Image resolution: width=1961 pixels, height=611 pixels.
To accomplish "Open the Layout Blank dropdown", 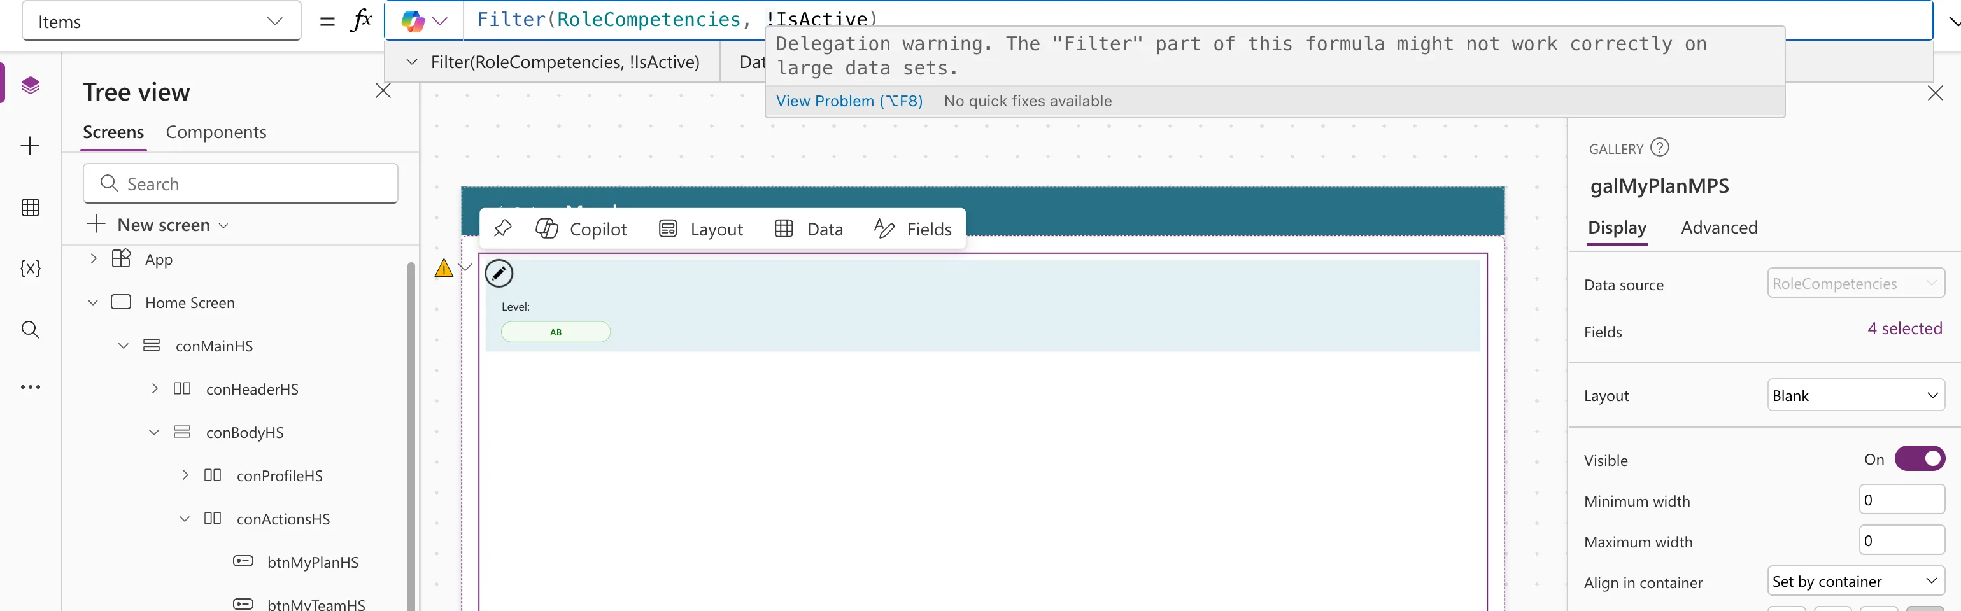I will [x=1855, y=395].
